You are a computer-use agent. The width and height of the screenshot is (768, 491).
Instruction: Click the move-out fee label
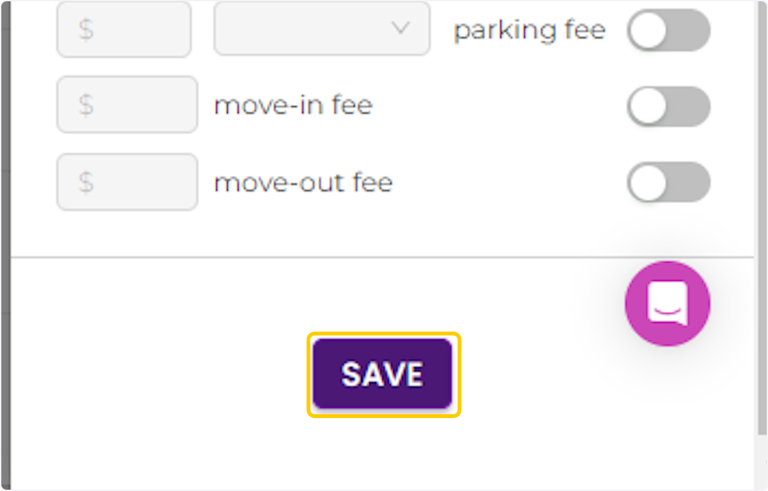[x=303, y=182]
